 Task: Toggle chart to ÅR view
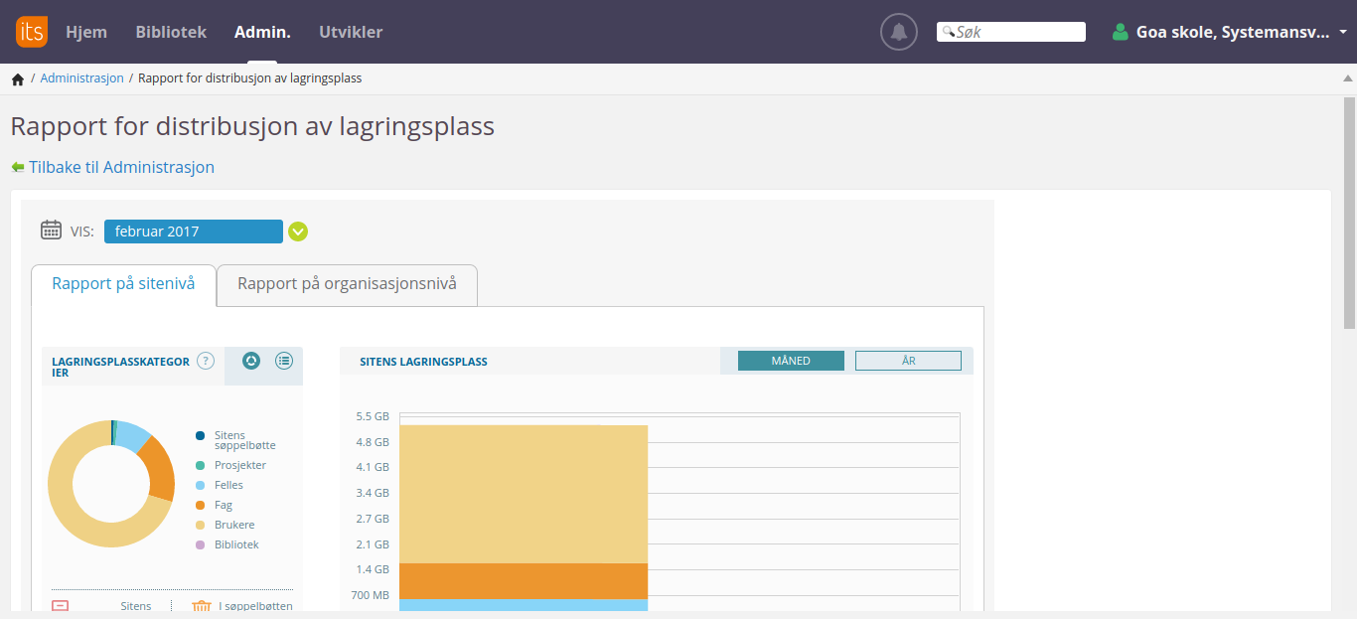(908, 361)
